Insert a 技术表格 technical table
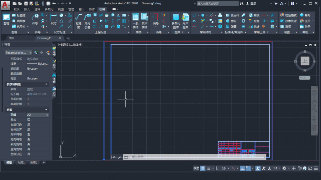321x180 pixels. [144, 21]
